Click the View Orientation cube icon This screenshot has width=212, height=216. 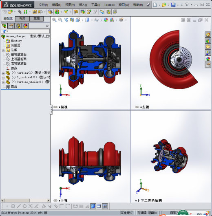point(78,20)
